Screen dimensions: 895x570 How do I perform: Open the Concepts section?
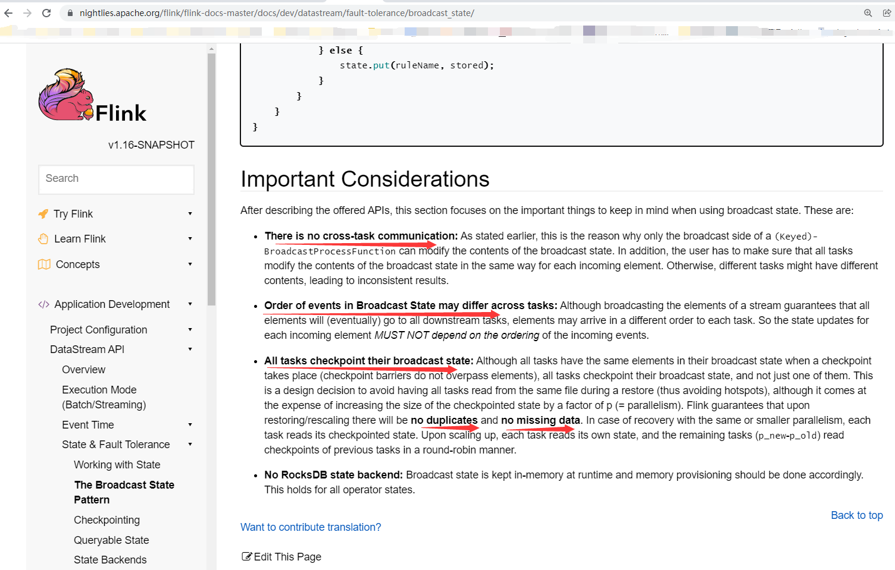[x=78, y=264]
